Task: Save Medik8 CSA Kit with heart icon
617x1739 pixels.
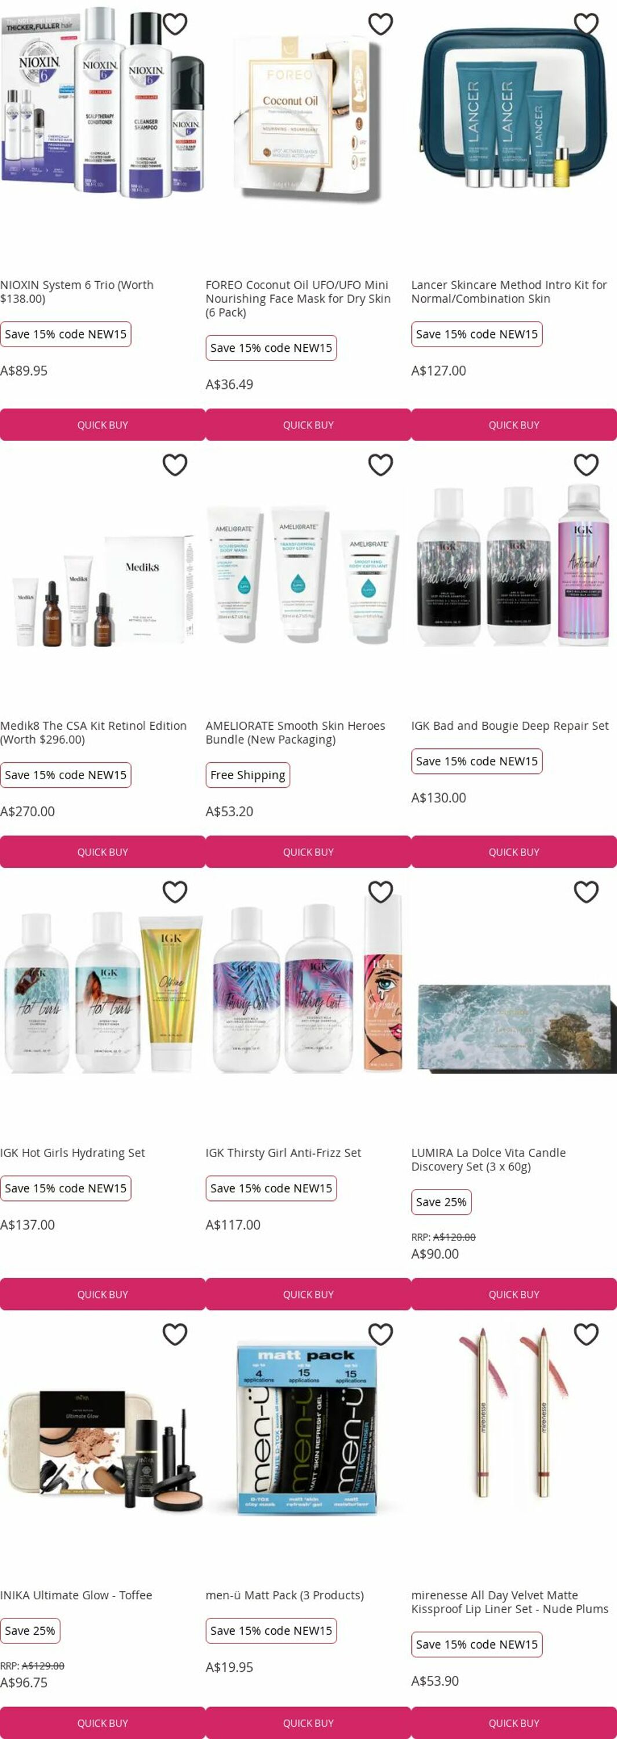Action: (x=175, y=464)
